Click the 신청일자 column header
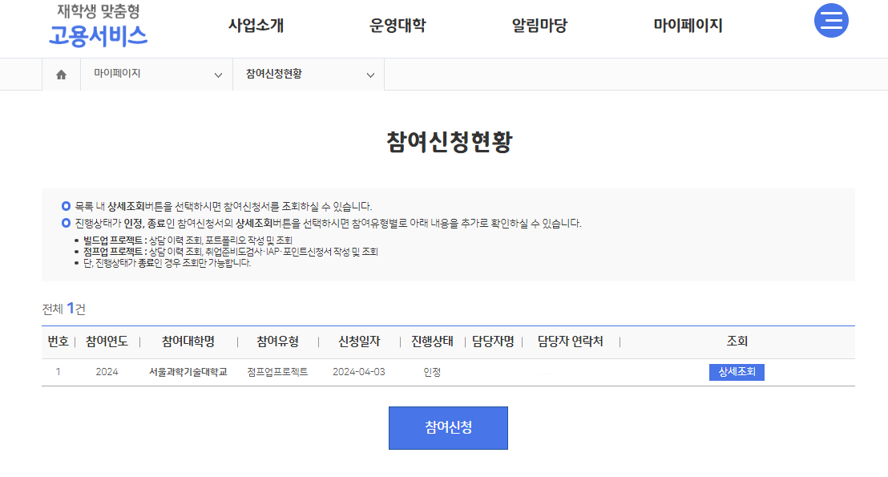Image resolution: width=888 pixels, height=477 pixels. [359, 342]
